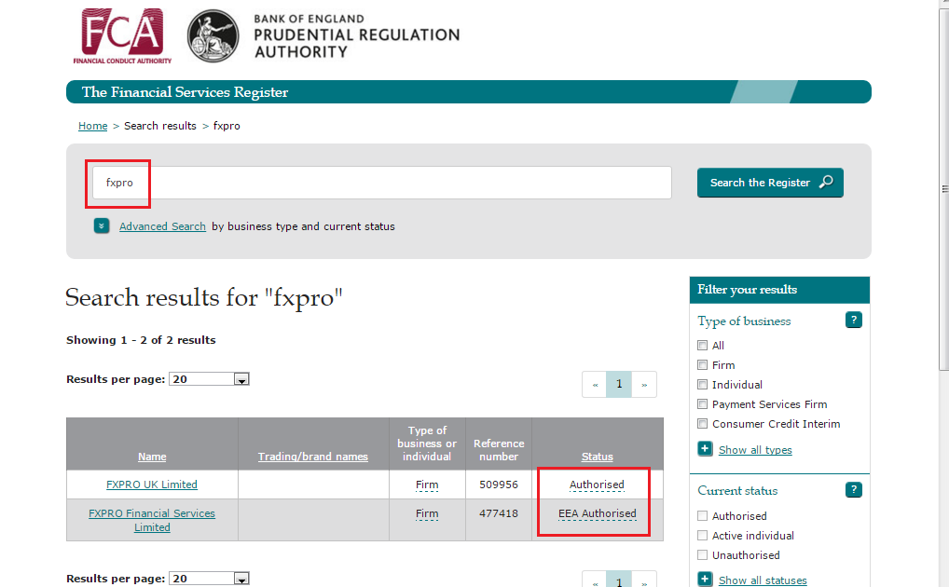
Task: Click plus icon beside Show all types
Action: [705, 449]
